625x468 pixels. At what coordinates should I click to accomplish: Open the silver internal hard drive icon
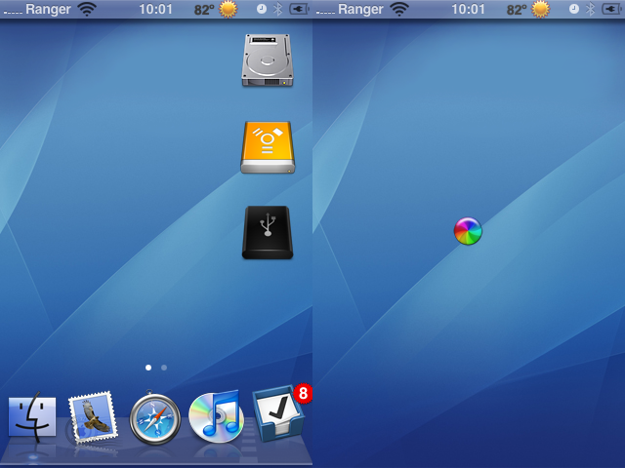[x=268, y=60]
